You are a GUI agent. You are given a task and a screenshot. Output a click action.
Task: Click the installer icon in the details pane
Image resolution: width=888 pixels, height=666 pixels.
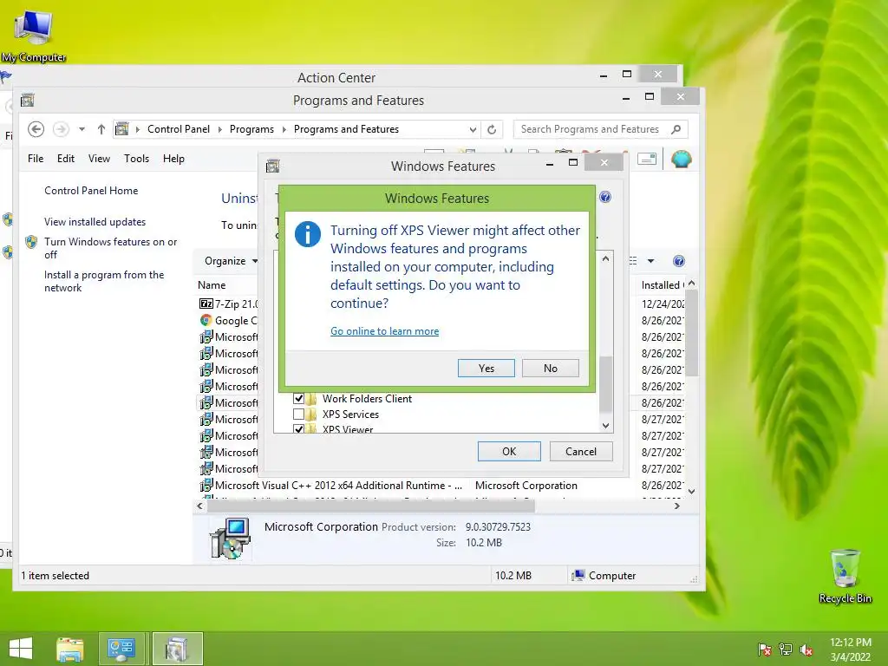(230, 538)
